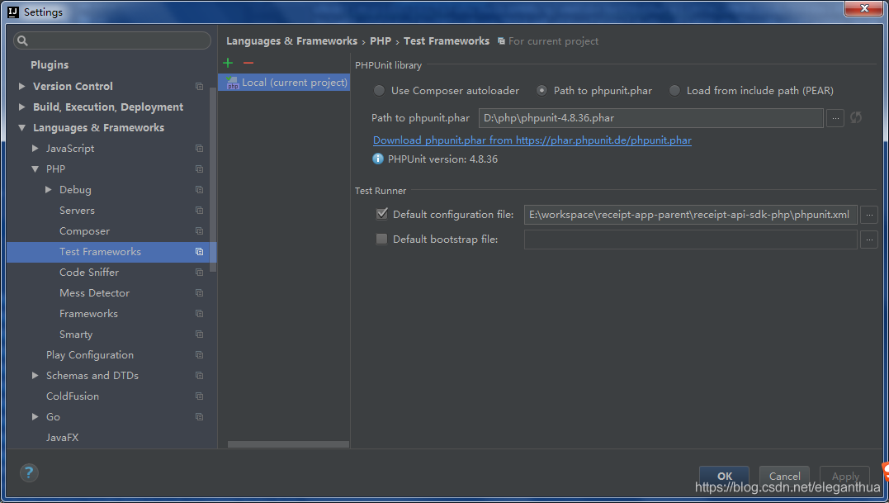Viewport: 889px width, 503px height.
Task: Open help via question mark icon
Action: (28, 472)
